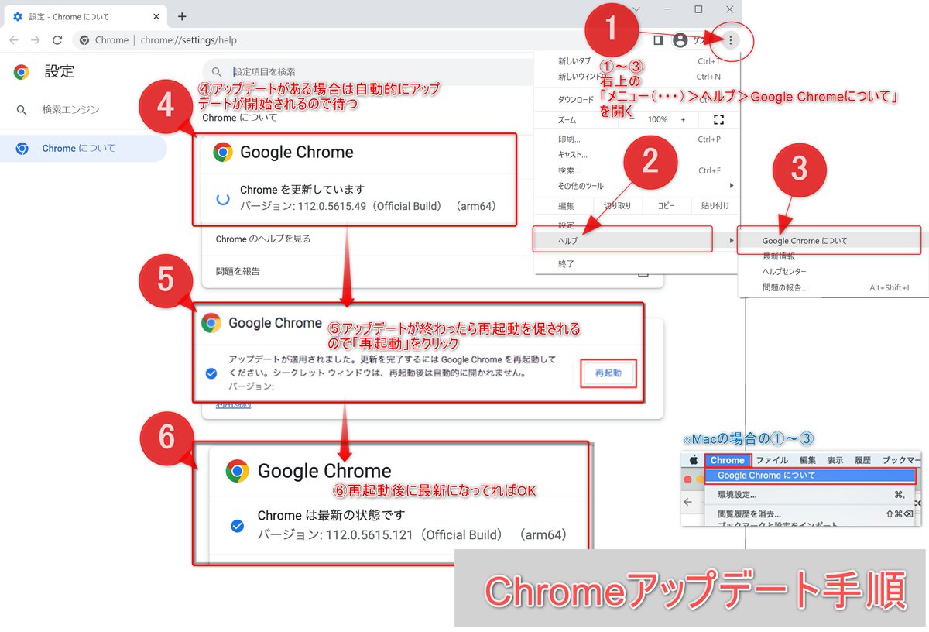Image resolution: width=929 pixels, height=632 pixels.
Task: Click the magnifier icon in settings search
Action: [x=217, y=71]
